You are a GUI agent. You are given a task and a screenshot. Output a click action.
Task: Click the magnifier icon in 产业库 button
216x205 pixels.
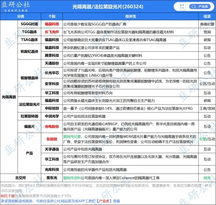[x=194, y=6]
